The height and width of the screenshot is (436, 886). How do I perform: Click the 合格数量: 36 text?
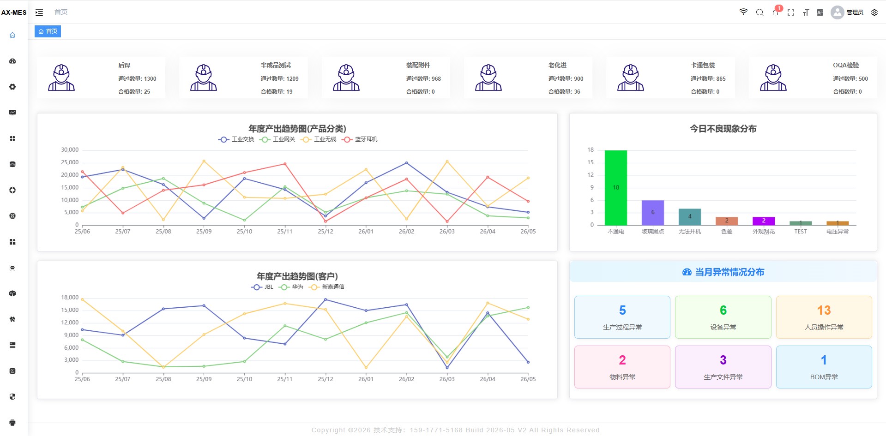click(x=564, y=92)
